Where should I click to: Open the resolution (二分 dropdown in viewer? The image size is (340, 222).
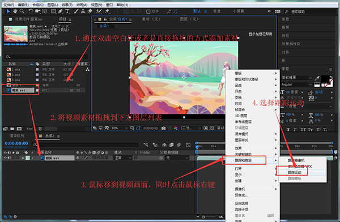click(x=191, y=128)
